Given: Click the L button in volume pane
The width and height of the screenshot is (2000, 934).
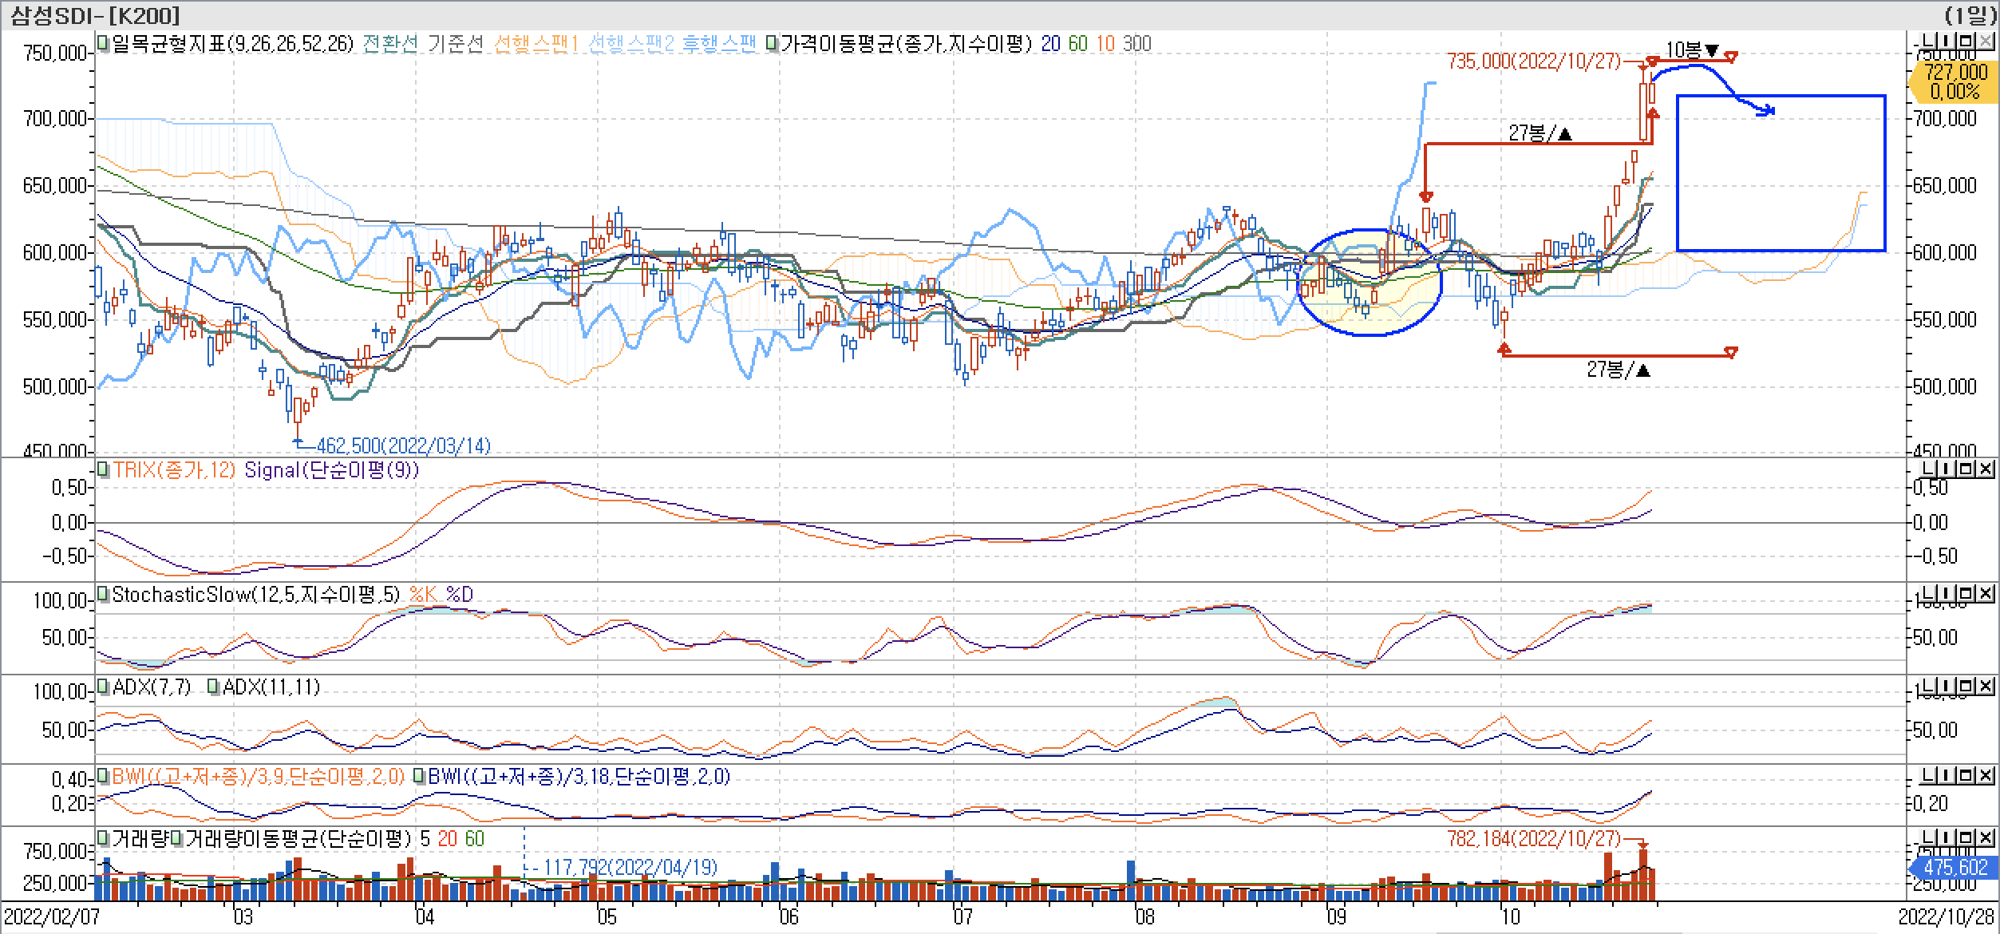Looking at the screenshot, I should tap(1926, 838).
